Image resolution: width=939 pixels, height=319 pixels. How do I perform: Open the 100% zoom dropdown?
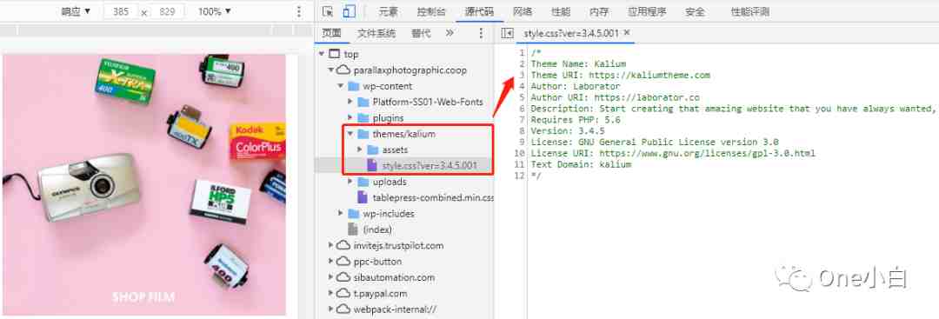pyautogui.click(x=215, y=11)
